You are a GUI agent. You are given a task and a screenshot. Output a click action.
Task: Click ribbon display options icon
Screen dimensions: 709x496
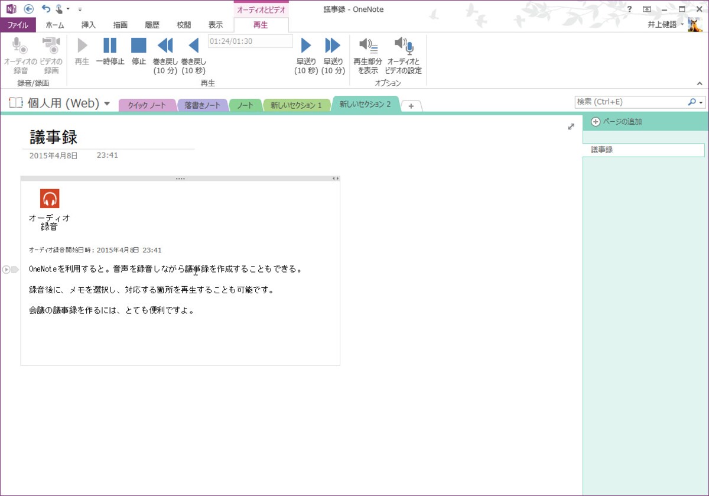click(x=647, y=9)
